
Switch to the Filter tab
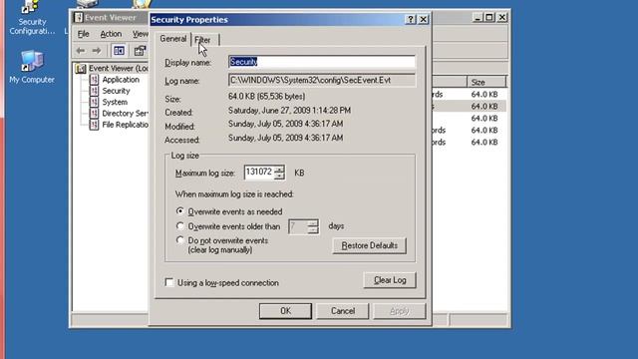click(202, 40)
